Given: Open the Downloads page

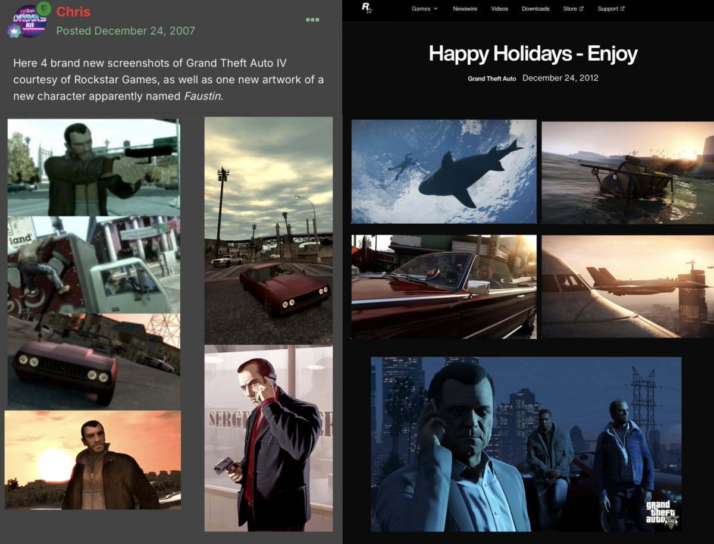Looking at the screenshot, I should click(x=535, y=9).
